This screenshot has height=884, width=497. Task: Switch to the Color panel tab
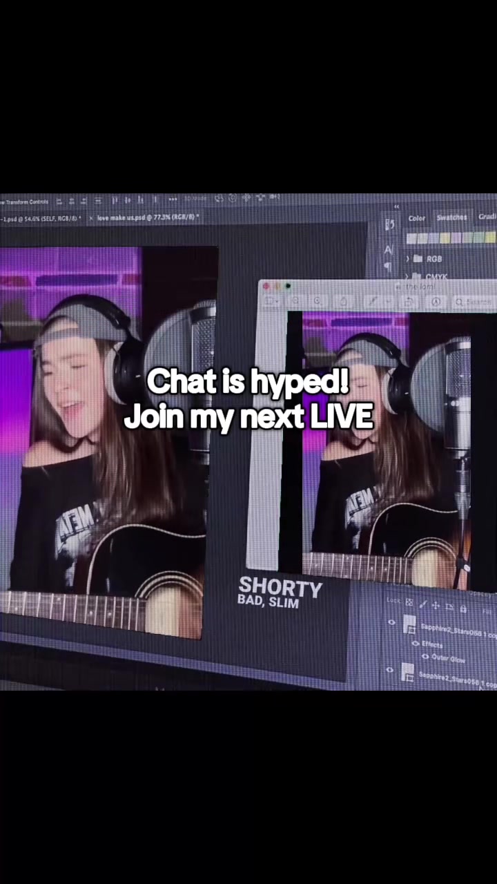(x=416, y=218)
